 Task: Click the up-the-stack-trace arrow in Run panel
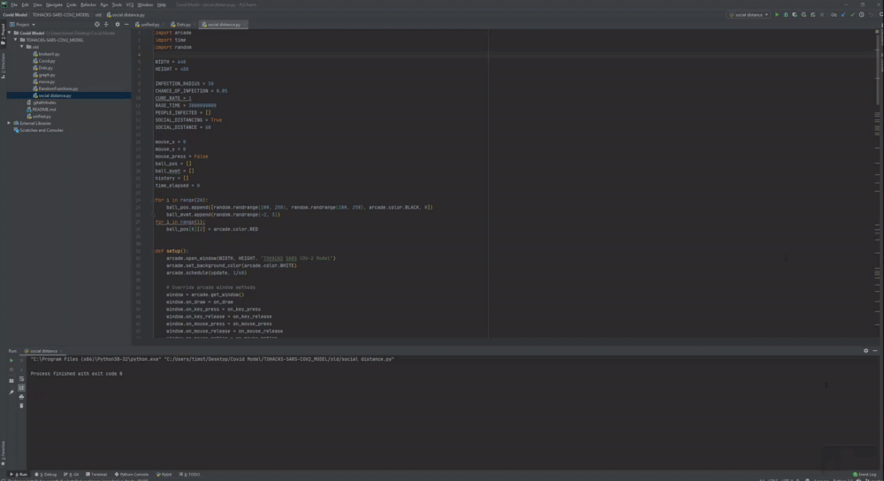coord(21,361)
